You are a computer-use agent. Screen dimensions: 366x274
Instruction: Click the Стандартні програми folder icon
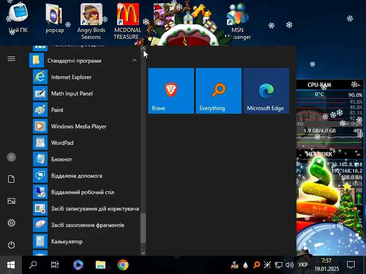37,60
